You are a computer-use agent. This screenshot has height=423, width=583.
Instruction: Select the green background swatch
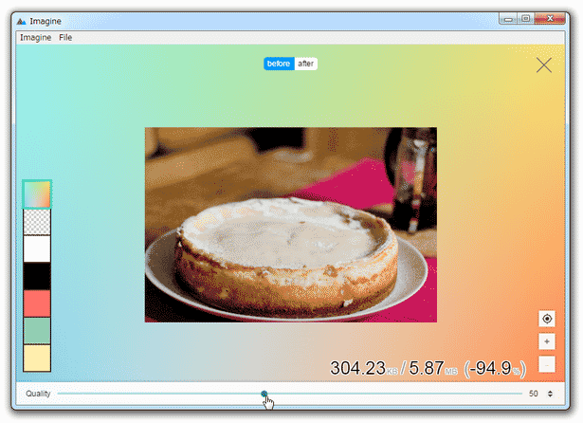(x=37, y=331)
